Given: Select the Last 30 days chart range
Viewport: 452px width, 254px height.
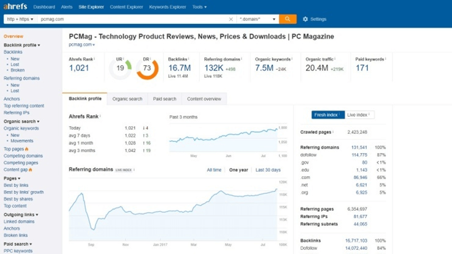Looking at the screenshot, I should [x=268, y=170].
